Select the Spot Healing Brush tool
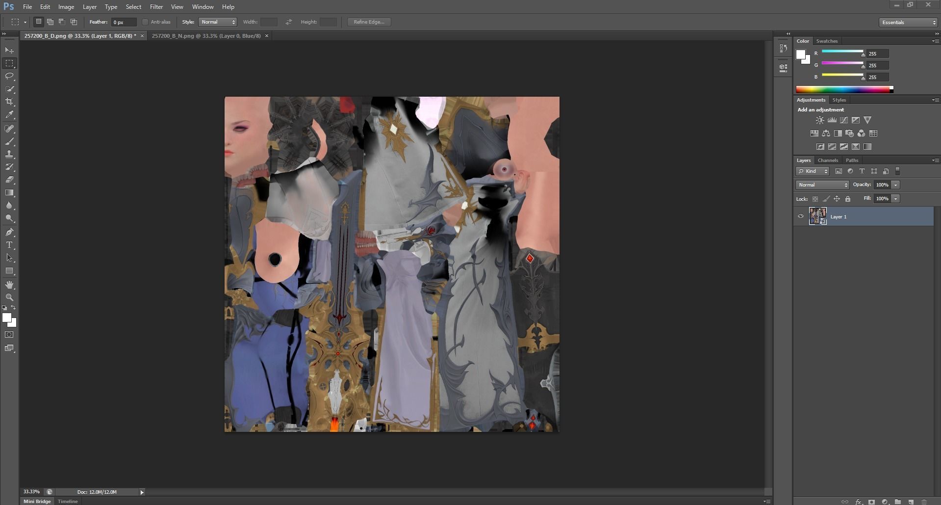Screen dimensions: 941x505 pyautogui.click(x=9, y=129)
